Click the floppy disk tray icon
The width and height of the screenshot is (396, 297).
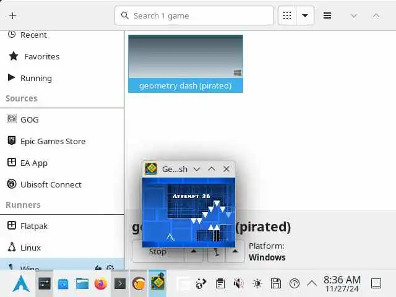click(276, 283)
